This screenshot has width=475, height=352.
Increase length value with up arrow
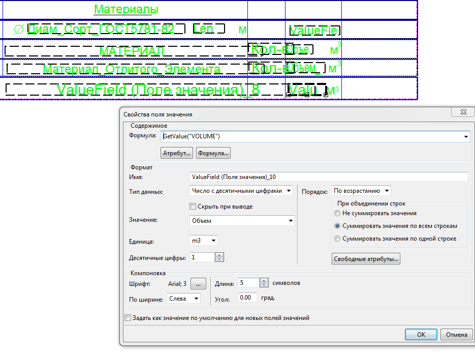click(264, 281)
